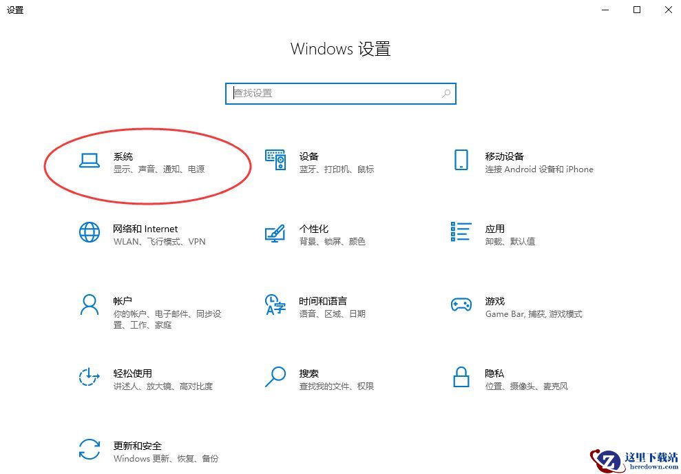Open the 个性化 paintbrush icon

pyautogui.click(x=275, y=233)
